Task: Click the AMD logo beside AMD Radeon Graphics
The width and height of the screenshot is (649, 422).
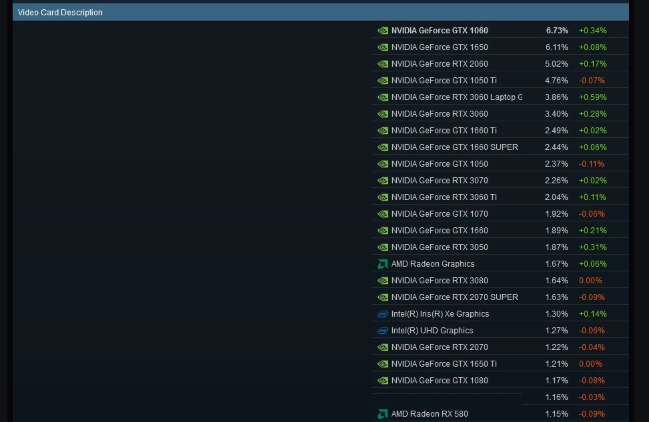Action: pos(383,264)
